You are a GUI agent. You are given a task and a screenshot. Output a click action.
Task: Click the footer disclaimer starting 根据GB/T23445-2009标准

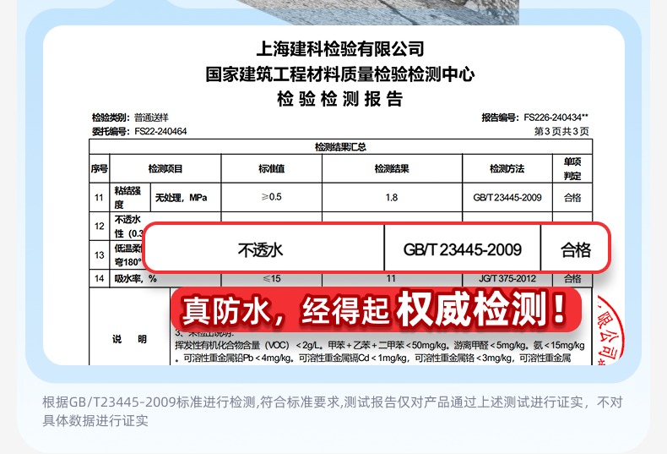[332, 411]
